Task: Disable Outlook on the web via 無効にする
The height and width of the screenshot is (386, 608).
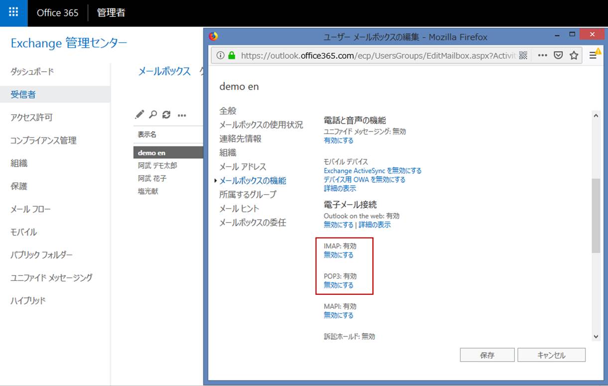Action: [339, 225]
